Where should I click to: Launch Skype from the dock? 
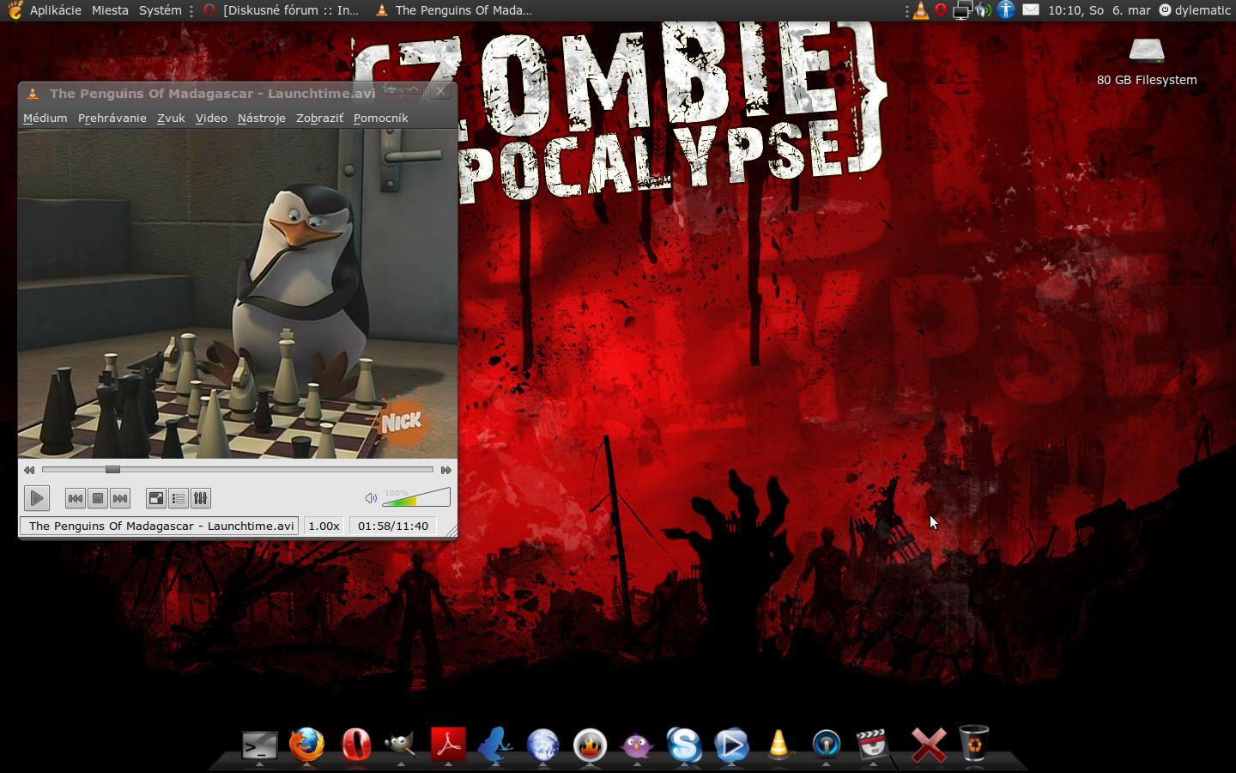(x=684, y=745)
